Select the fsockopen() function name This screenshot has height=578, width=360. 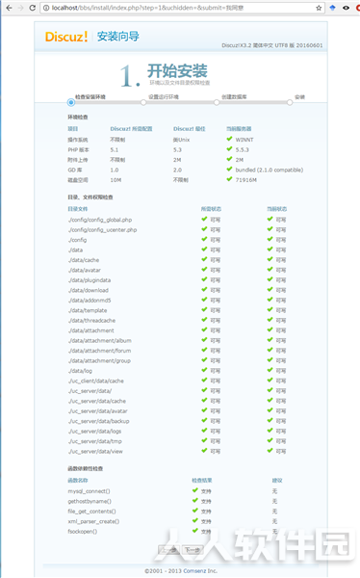[x=83, y=532]
